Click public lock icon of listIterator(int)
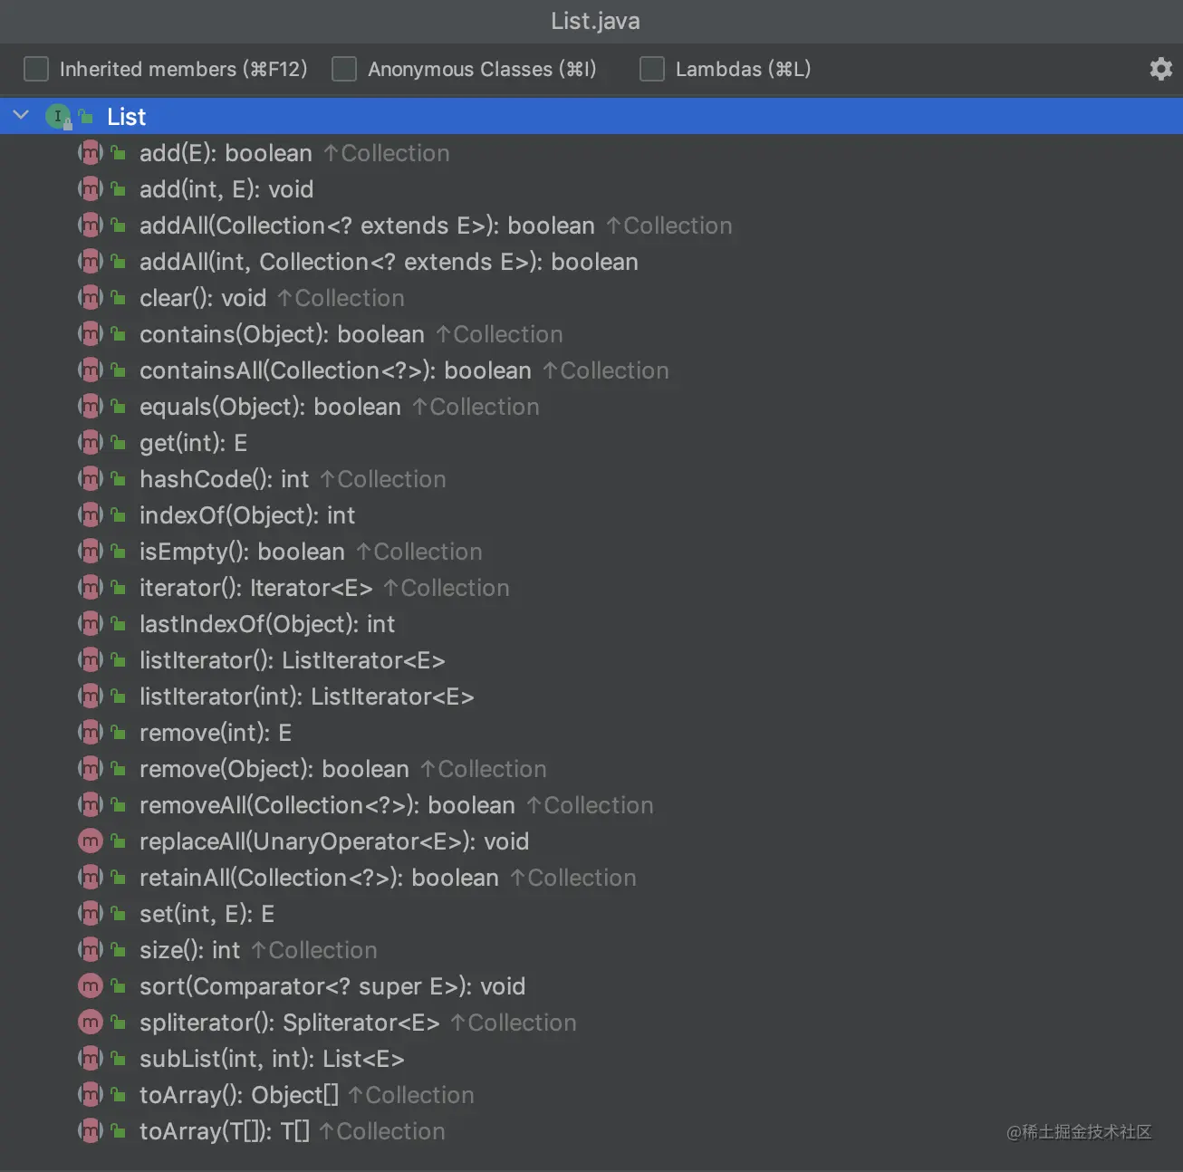 pos(118,696)
